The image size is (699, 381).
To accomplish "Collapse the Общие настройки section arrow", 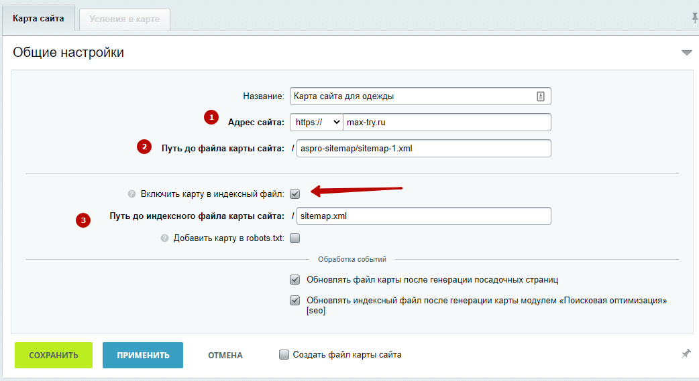I will click(686, 52).
